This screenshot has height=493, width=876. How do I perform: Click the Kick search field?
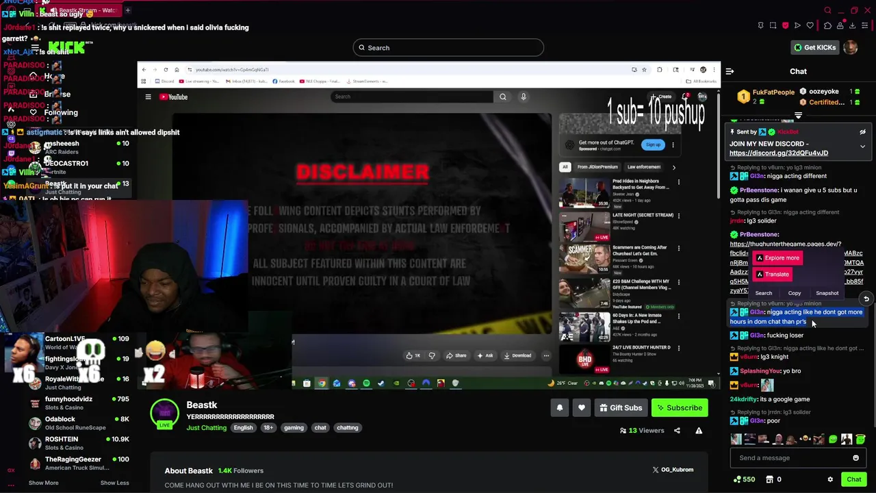[x=448, y=48]
